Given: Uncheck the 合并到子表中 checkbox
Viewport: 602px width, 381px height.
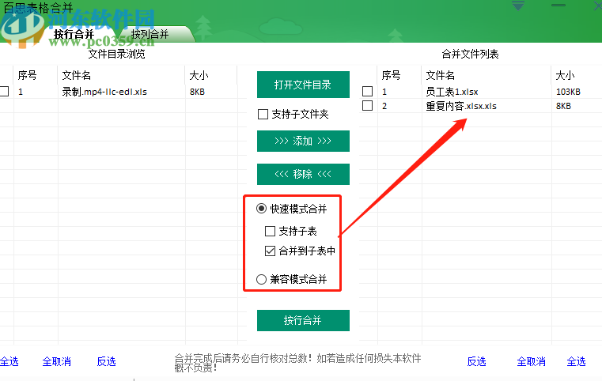Looking at the screenshot, I should click(x=271, y=251).
